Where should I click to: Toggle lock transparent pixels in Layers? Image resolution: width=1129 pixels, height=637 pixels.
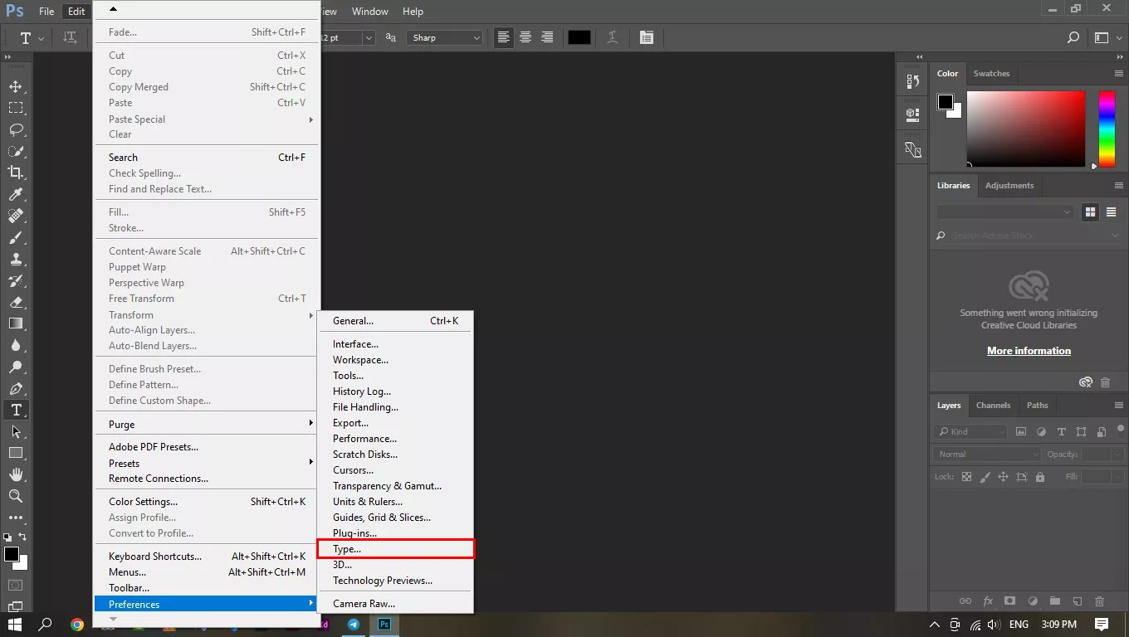[x=966, y=477]
